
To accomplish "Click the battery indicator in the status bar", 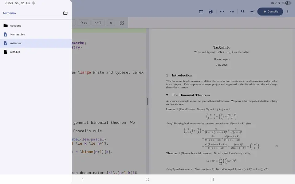I will point(288,3).
